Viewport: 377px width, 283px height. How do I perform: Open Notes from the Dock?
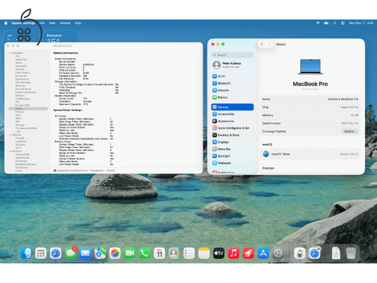coord(204,253)
